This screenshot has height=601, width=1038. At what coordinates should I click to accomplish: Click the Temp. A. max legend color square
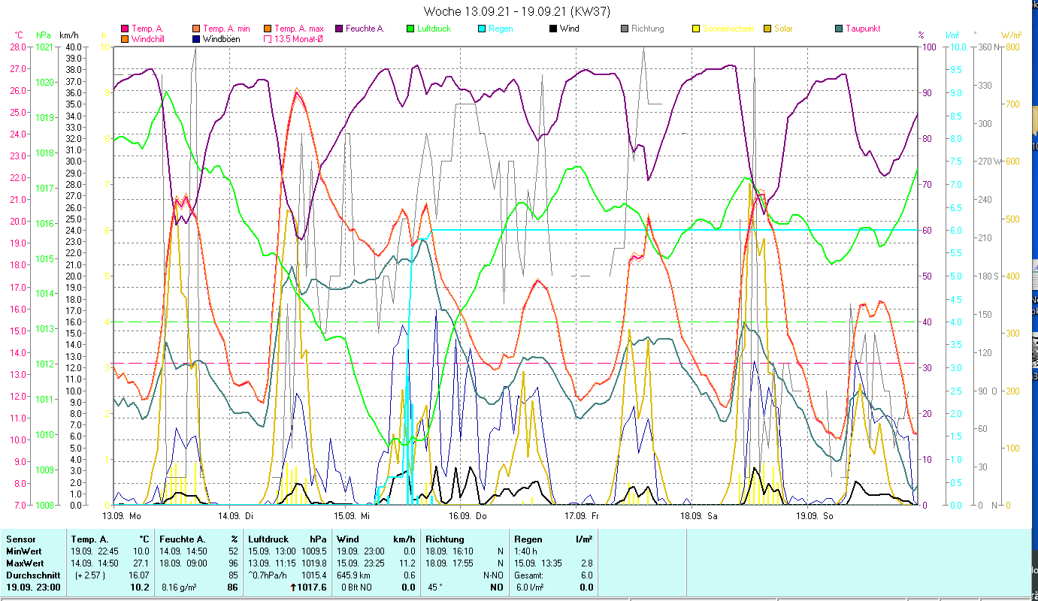[x=267, y=29]
